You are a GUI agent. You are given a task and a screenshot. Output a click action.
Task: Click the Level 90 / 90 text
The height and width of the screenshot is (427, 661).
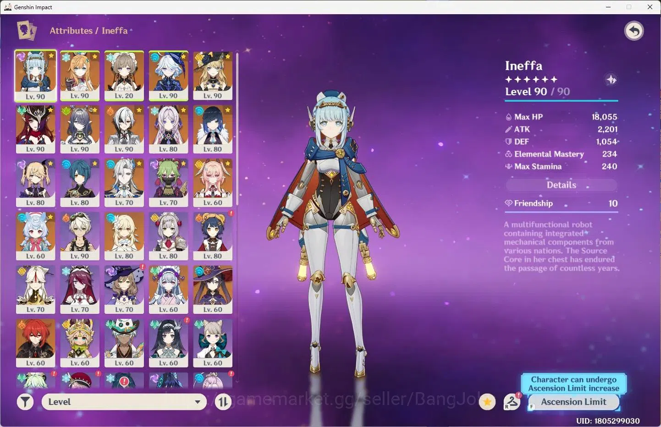(x=538, y=92)
